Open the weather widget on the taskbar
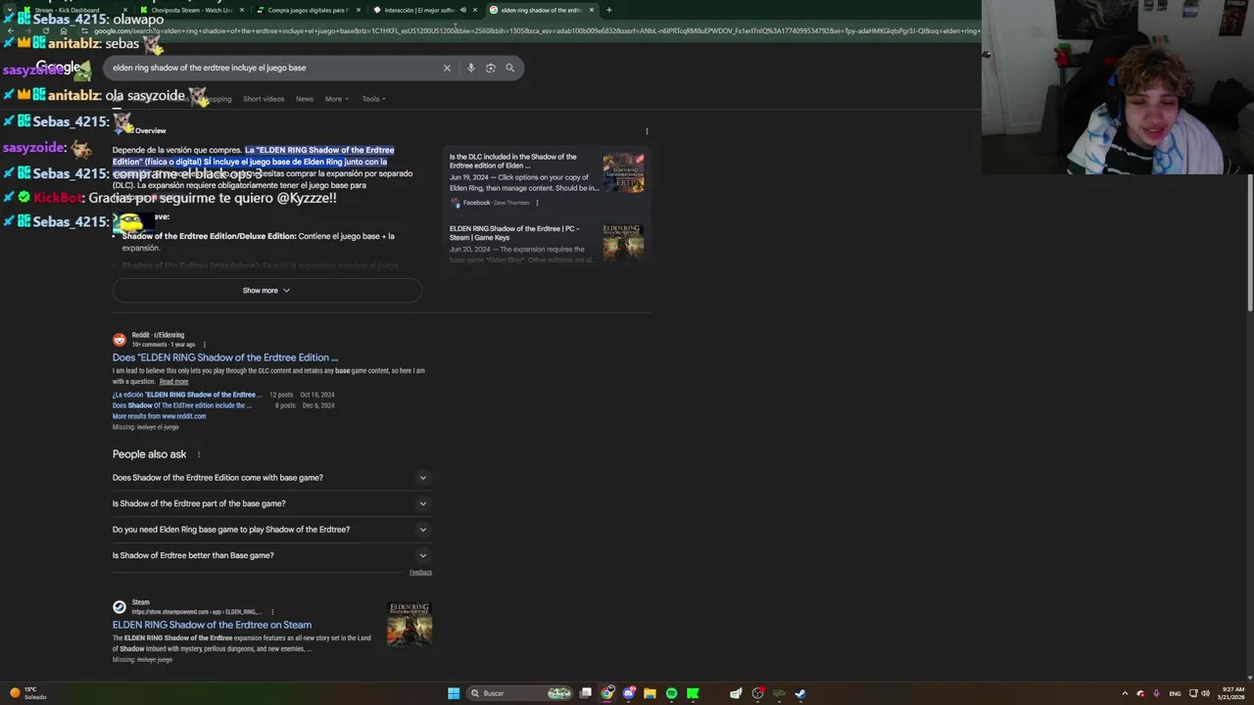 pos(29,693)
